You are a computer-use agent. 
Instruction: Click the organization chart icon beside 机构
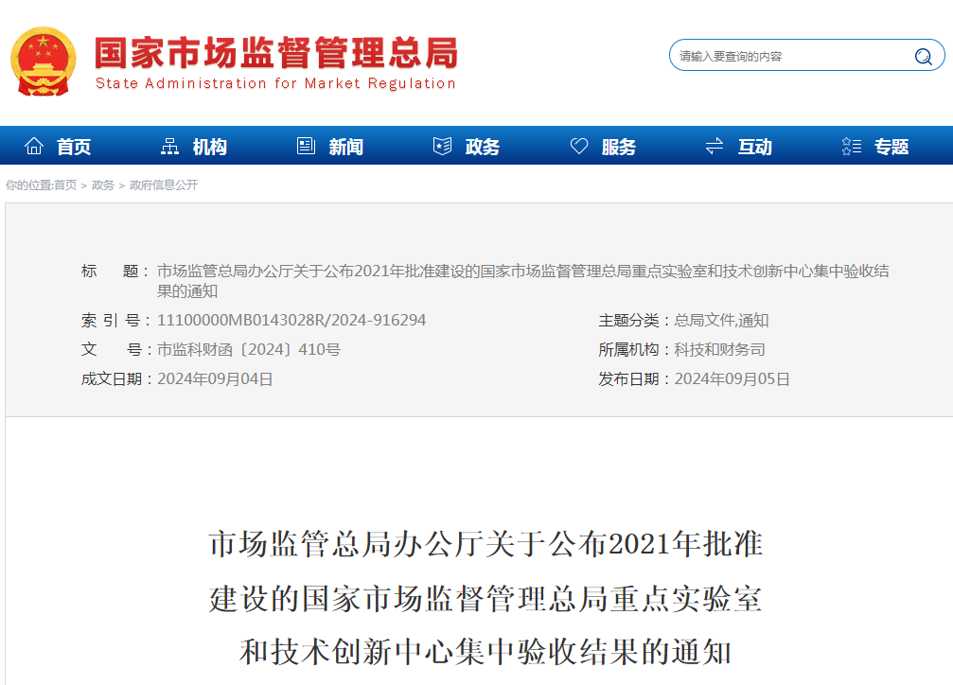click(169, 146)
